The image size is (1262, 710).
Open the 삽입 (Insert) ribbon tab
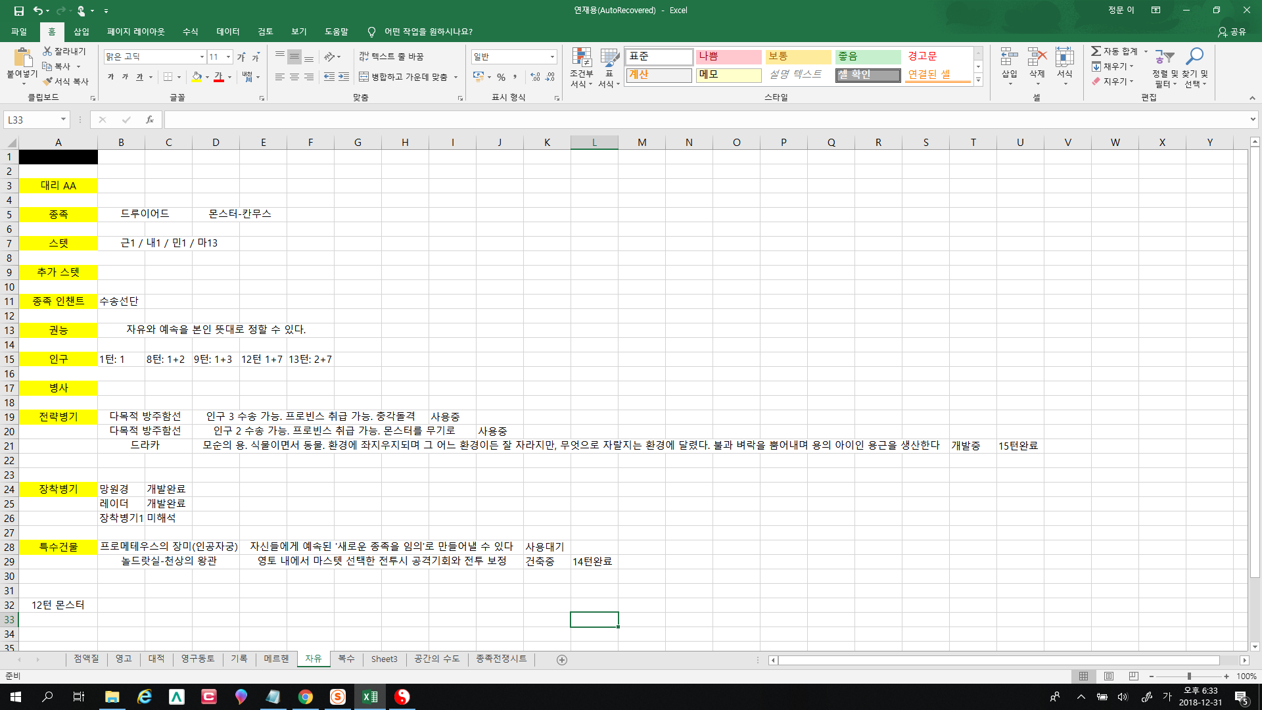82,32
